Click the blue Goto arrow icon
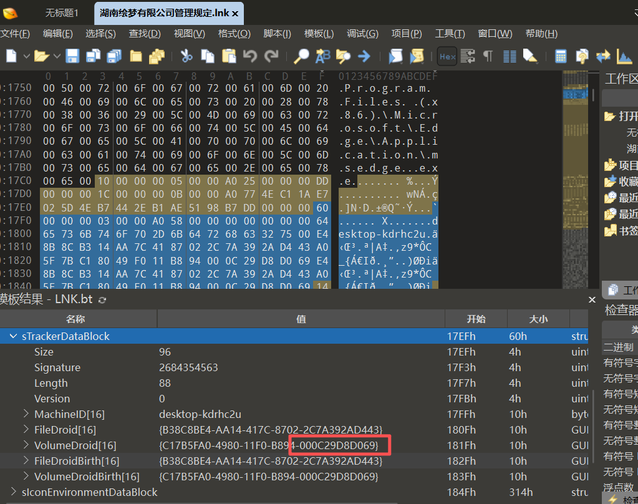Image resolution: width=638 pixels, height=504 pixels. coord(364,56)
